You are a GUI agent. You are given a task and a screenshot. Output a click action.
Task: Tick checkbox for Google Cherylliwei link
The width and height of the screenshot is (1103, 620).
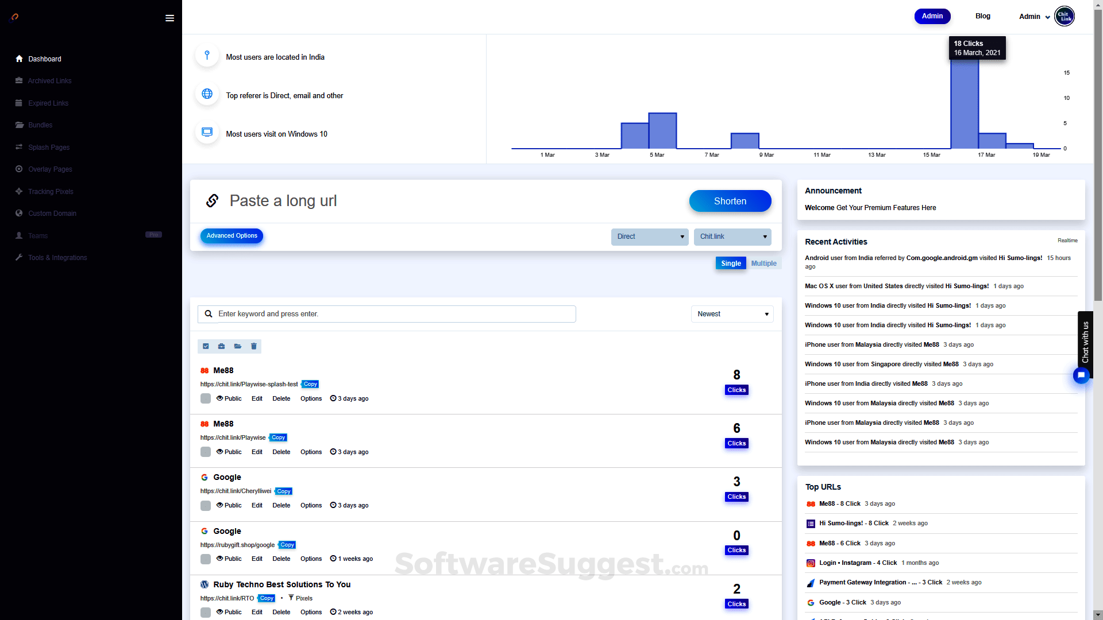click(x=205, y=506)
